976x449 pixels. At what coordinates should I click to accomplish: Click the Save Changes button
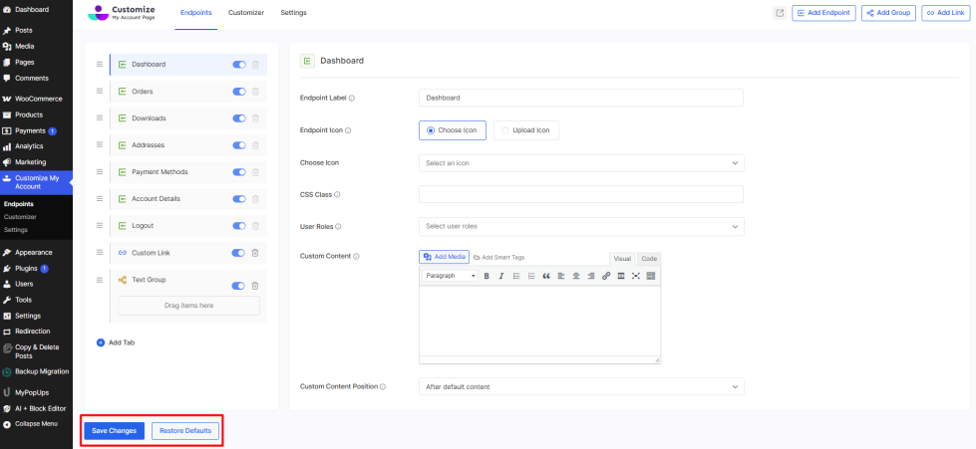click(x=114, y=431)
